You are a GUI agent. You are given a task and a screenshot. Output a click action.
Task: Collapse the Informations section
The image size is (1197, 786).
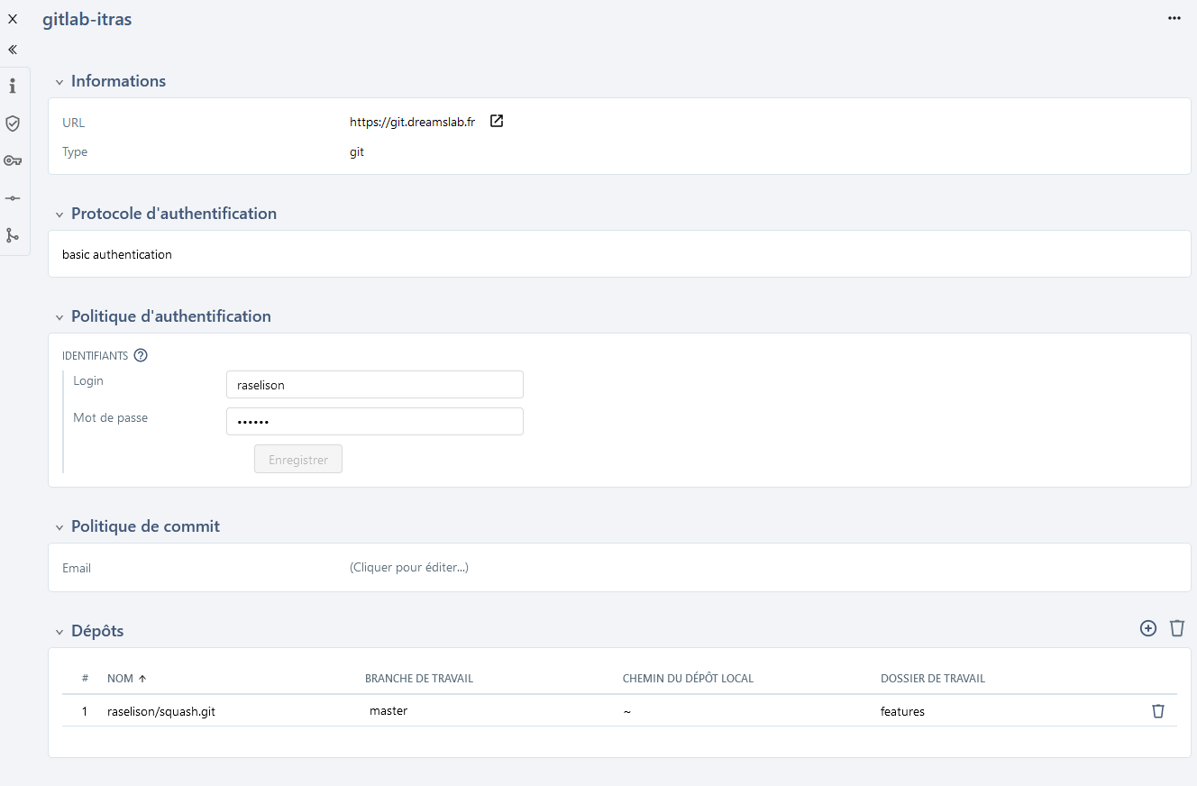pos(59,82)
